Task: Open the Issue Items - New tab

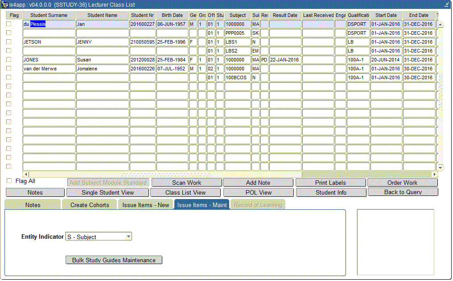Action: (x=146, y=205)
